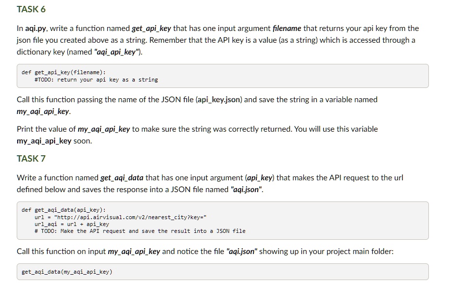453x284 pixels.
Task: Click the airvisual URL string in the code
Action: (130, 217)
